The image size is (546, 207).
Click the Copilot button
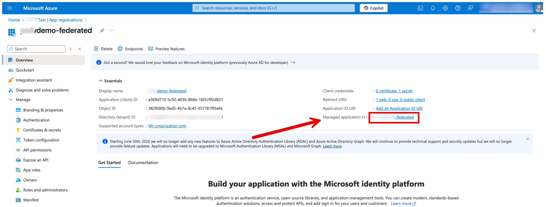point(373,8)
